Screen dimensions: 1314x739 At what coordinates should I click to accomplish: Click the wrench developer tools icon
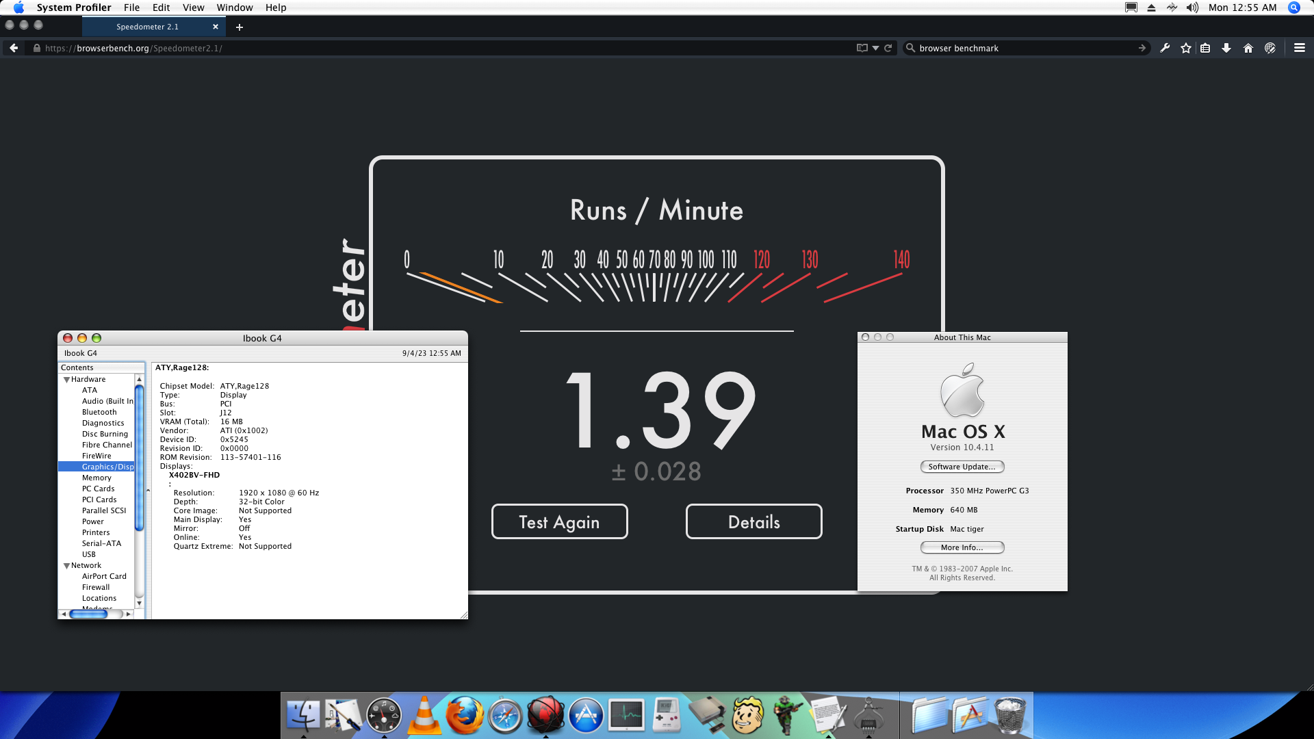[x=1165, y=48]
